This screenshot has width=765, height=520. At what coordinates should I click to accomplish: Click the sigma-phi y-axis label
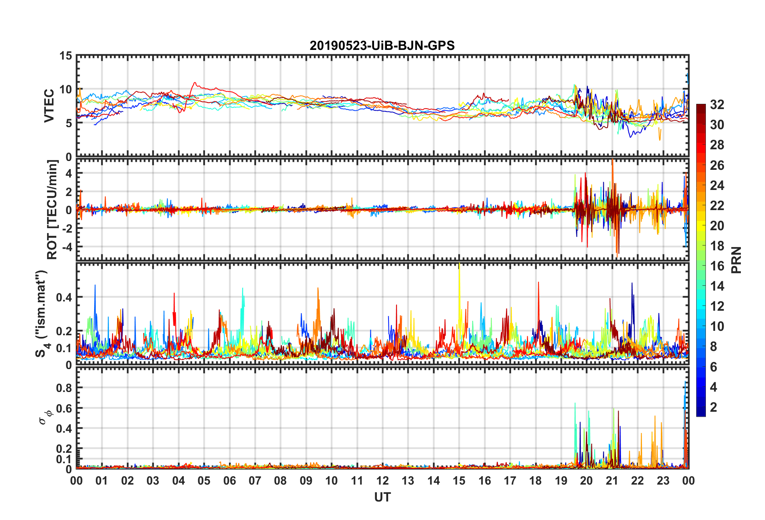pos(45,417)
